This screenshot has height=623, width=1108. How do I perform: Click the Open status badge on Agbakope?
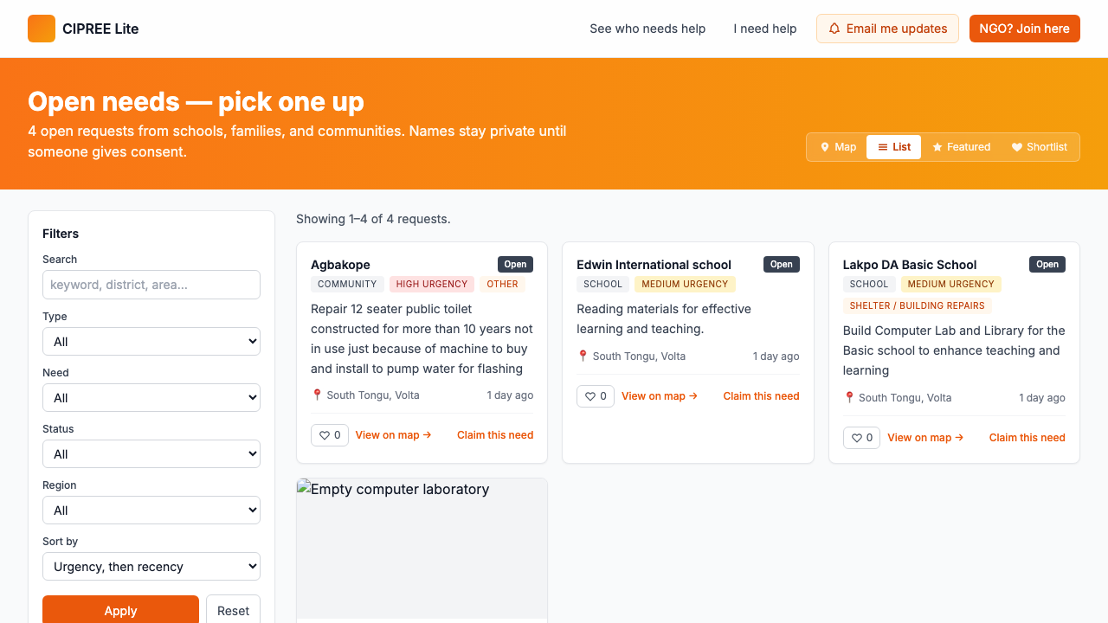(515, 265)
